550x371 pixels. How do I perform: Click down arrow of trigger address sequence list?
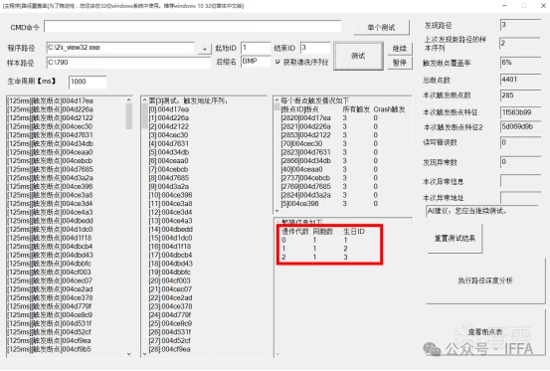[x=144, y=354]
